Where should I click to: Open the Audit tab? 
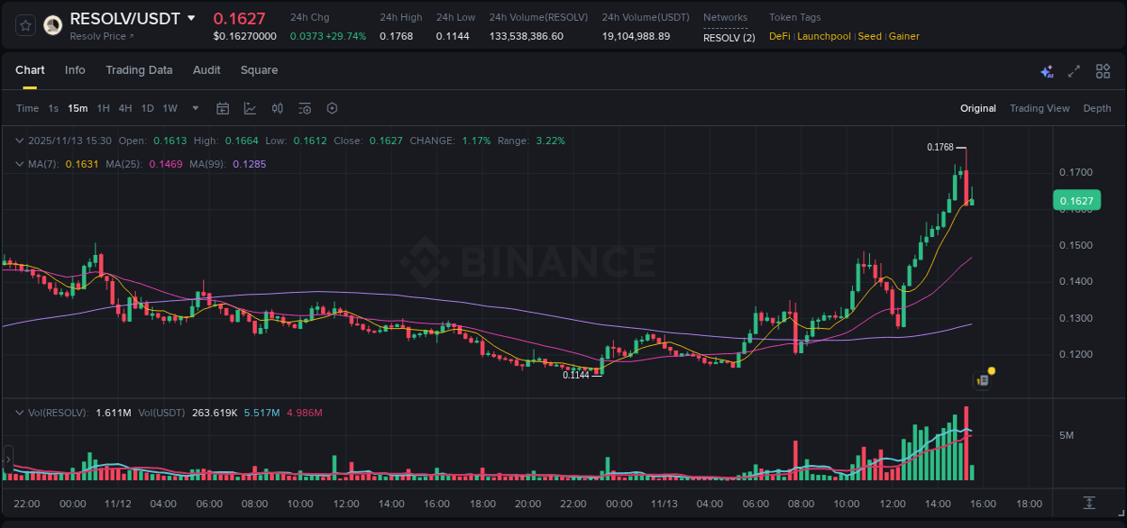(x=206, y=70)
